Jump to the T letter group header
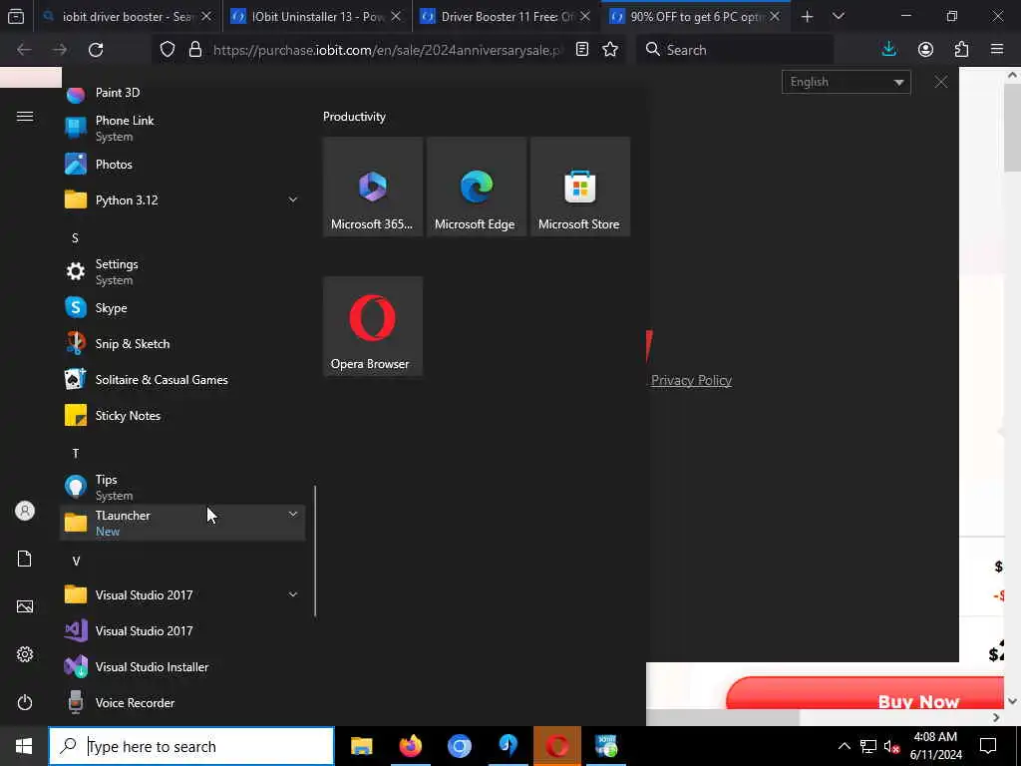The height and width of the screenshot is (766, 1021). (x=75, y=453)
